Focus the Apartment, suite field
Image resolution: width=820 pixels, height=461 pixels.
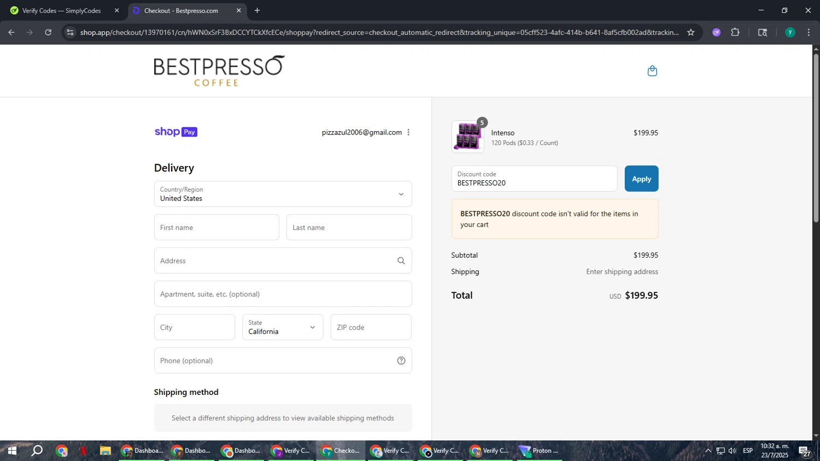(x=283, y=294)
